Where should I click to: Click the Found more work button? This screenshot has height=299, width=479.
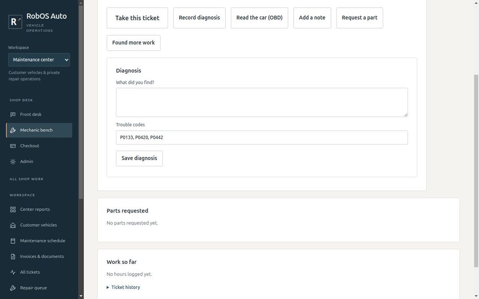pyautogui.click(x=134, y=43)
